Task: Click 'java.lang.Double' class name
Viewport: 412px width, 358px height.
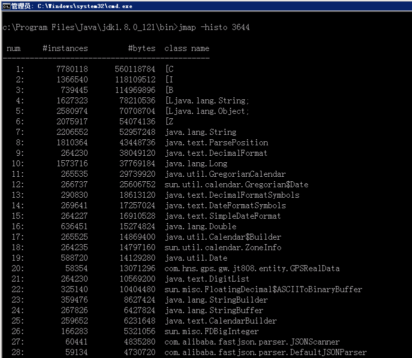Action: [200, 227]
